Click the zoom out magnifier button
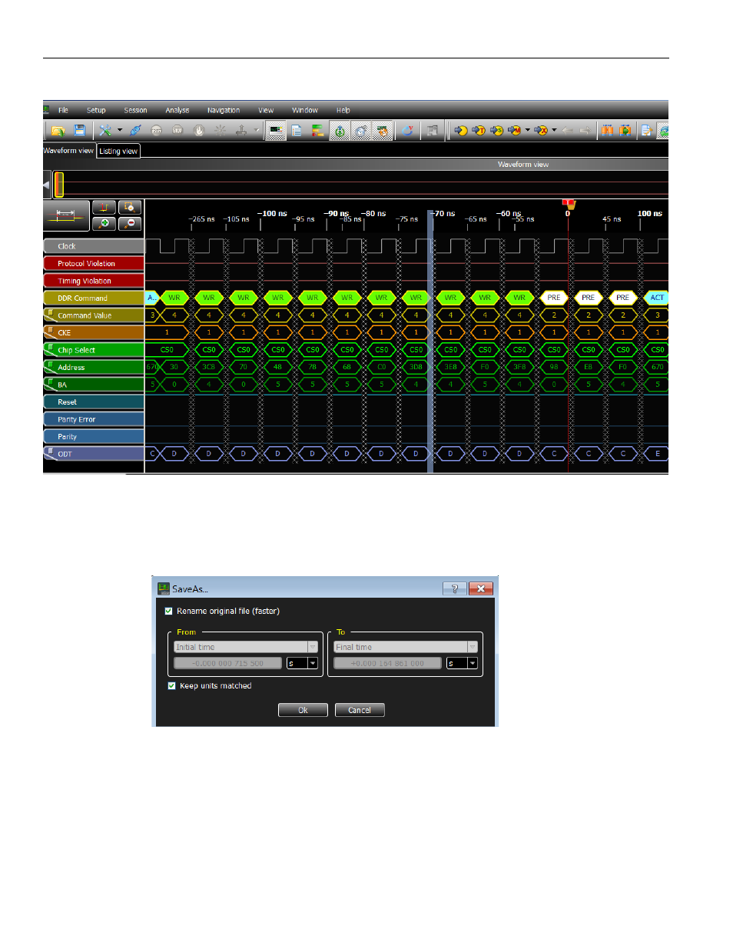733x950 pixels. [130, 224]
